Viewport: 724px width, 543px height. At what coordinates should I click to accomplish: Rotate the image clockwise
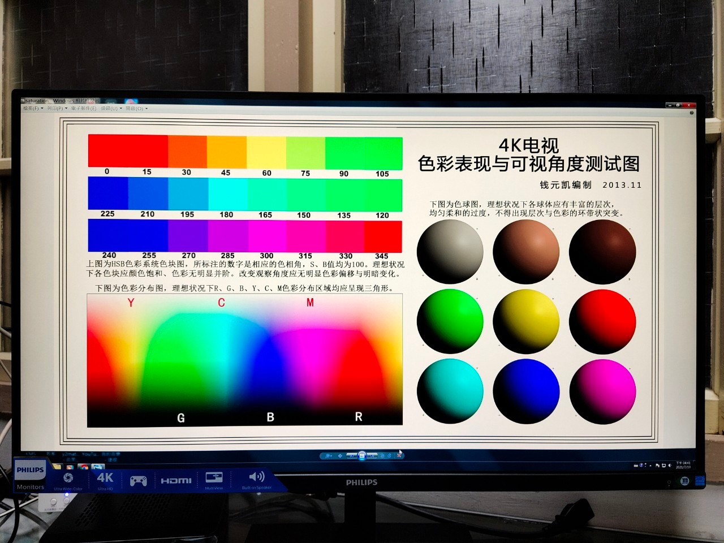pyautogui.click(x=389, y=456)
